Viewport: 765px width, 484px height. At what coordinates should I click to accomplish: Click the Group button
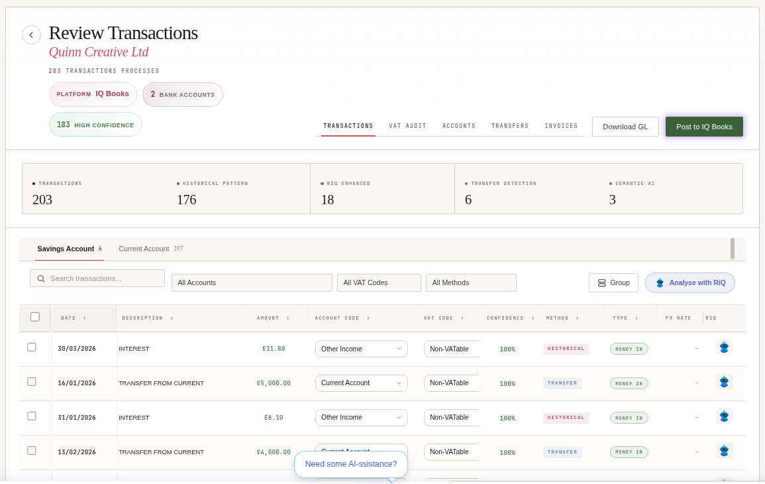(x=613, y=283)
